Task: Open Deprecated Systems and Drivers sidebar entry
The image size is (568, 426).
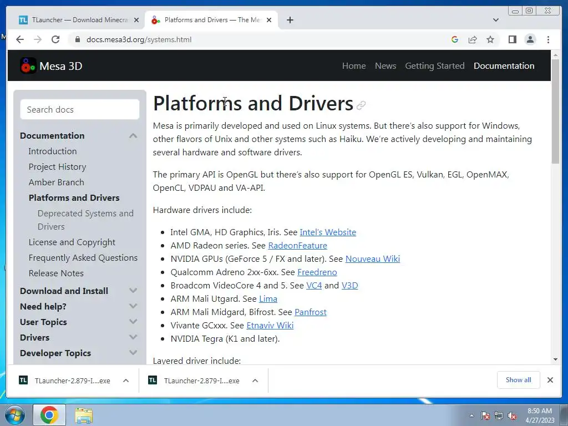Action: (x=85, y=220)
